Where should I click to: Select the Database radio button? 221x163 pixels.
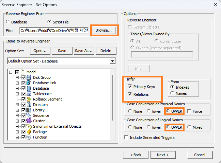pos(8,22)
